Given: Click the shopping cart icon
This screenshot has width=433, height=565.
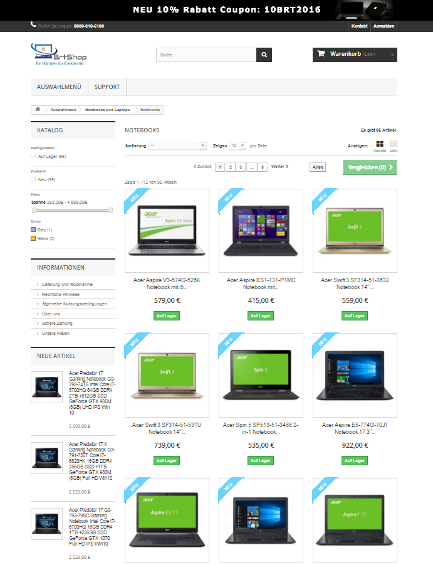Looking at the screenshot, I should click(x=321, y=54).
